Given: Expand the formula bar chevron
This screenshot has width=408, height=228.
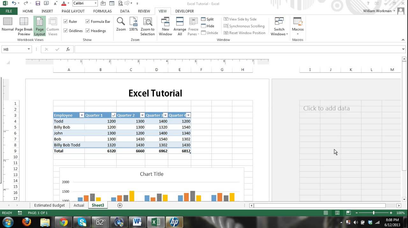Looking at the screenshot, I should (x=403, y=49).
